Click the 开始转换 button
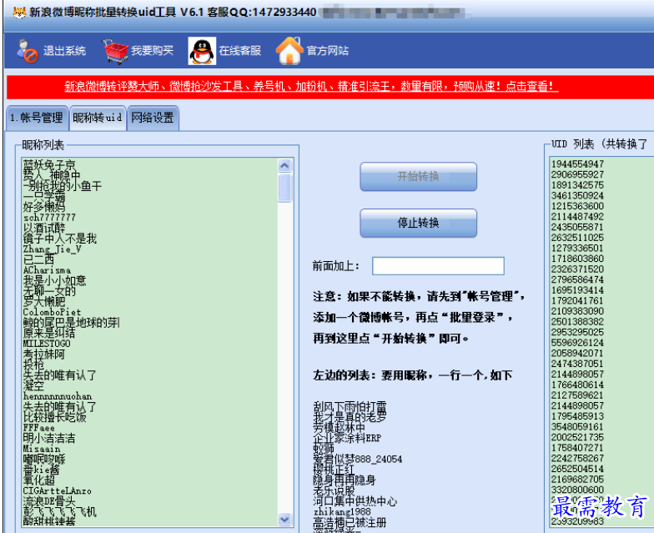Screen dimensions: 654x533 (x=419, y=177)
